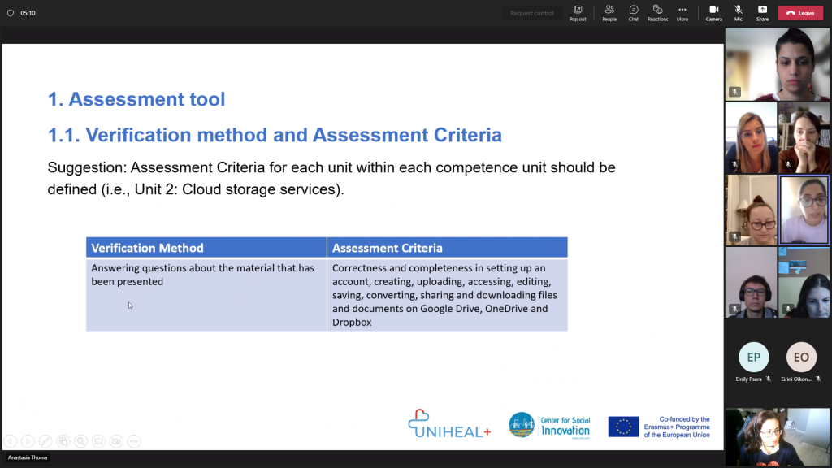Click the Leave call button
The width and height of the screenshot is (832, 468).
pos(800,13)
